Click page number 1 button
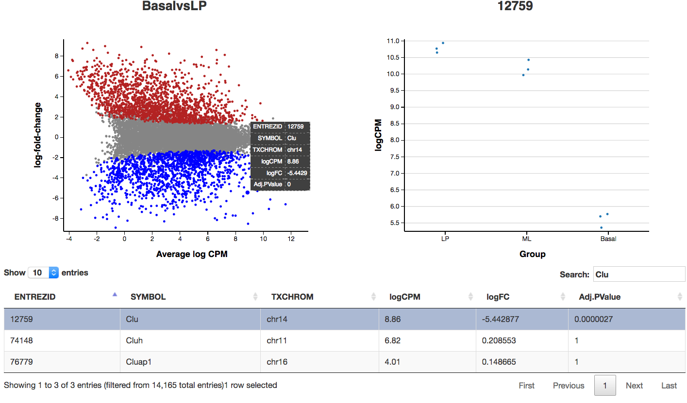 tap(604, 386)
